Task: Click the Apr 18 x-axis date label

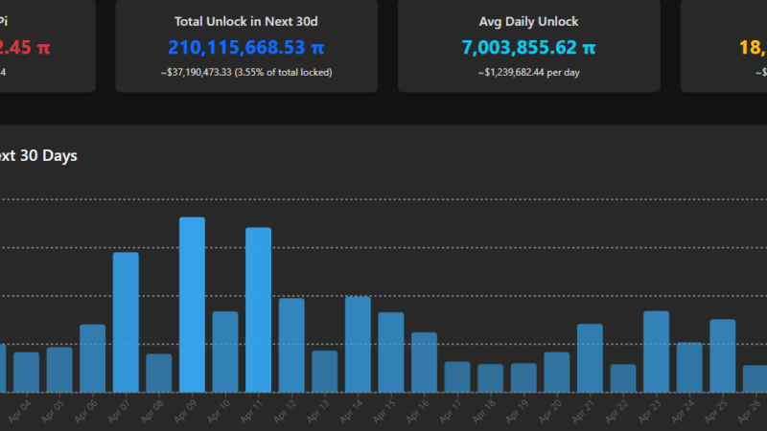Action: click(x=486, y=411)
